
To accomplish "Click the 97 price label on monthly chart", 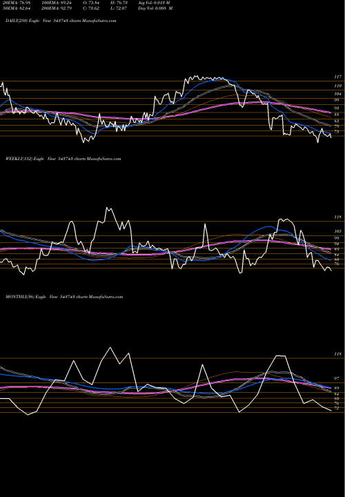I will click(337, 379).
